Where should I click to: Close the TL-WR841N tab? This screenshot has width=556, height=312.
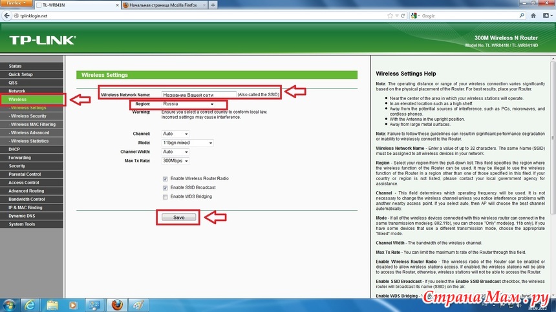click(x=118, y=5)
